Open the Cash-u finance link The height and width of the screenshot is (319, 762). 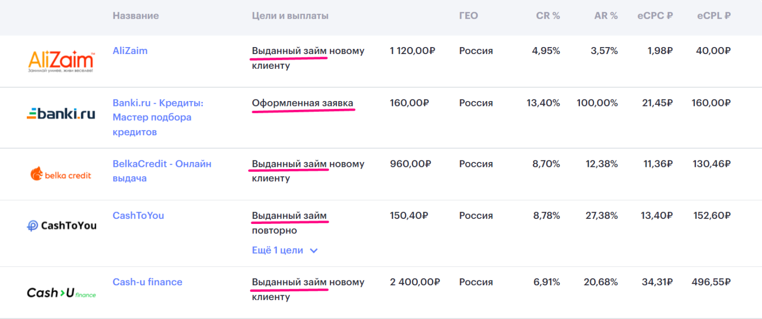[147, 282]
